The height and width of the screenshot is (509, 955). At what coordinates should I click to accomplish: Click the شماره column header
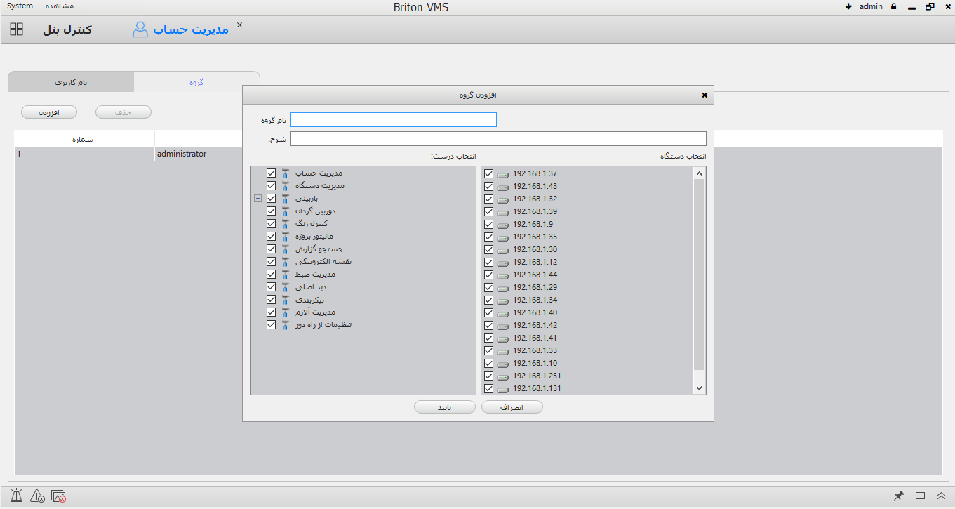point(84,139)
